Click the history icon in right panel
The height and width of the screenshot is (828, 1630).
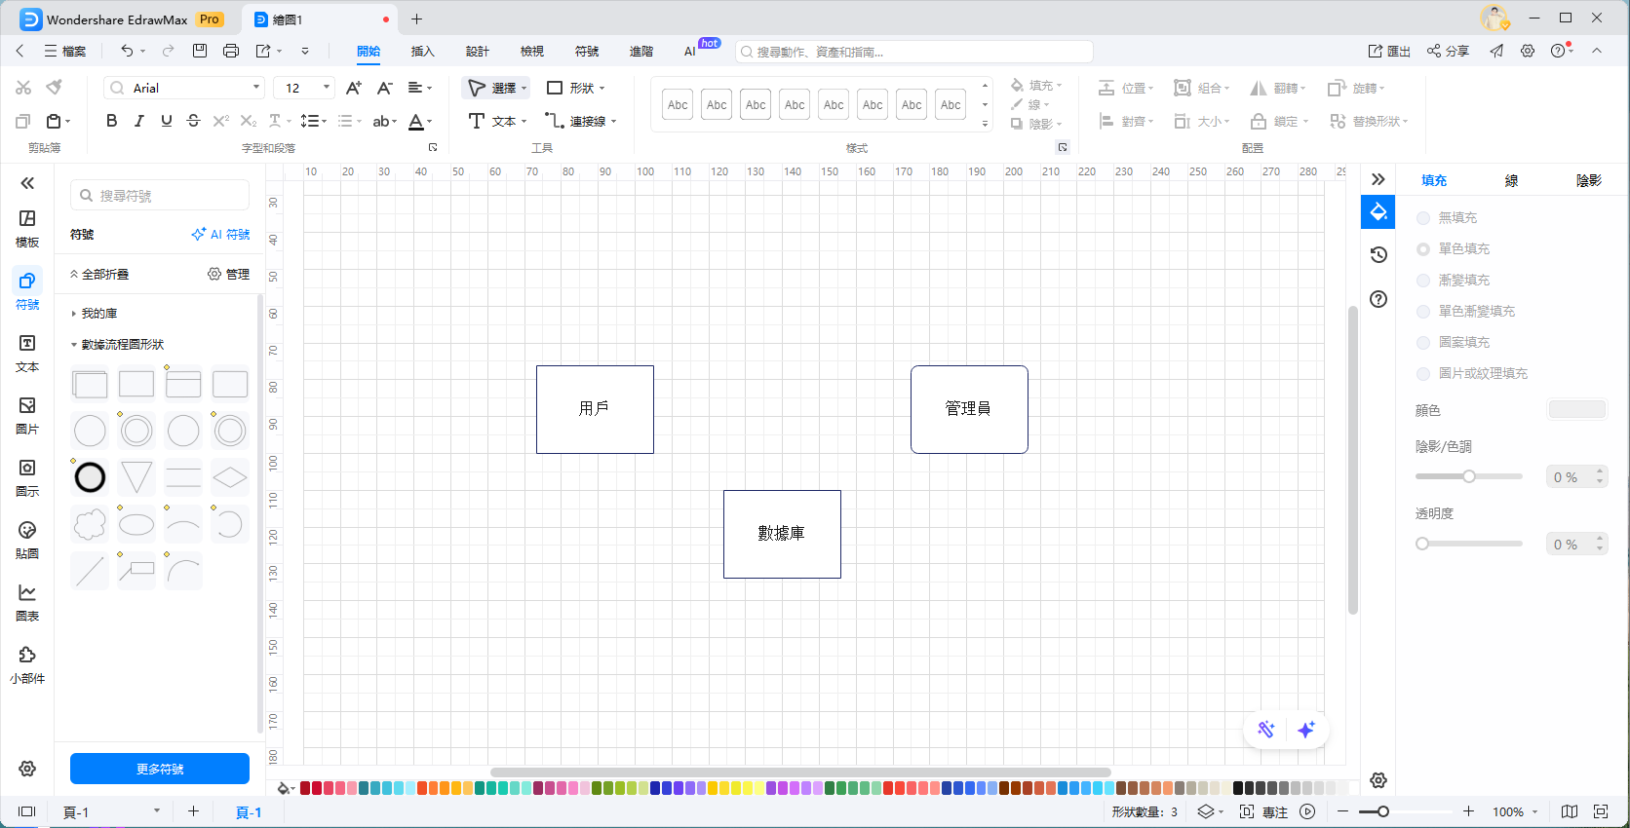click(1378, 255)
